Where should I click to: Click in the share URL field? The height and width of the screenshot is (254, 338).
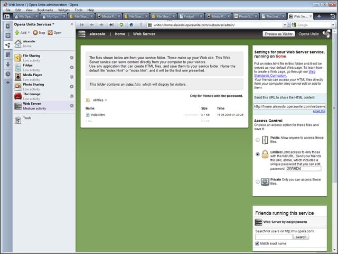coord(289,106)
